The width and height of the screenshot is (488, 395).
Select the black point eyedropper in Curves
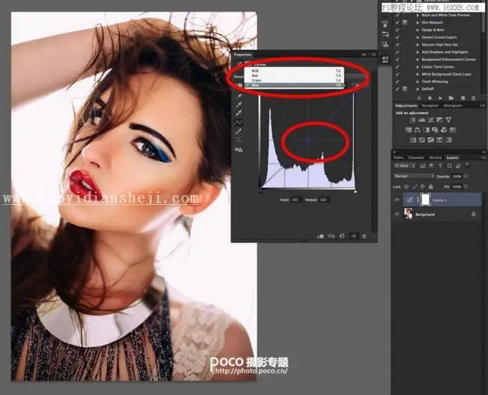tap(239, 96)
